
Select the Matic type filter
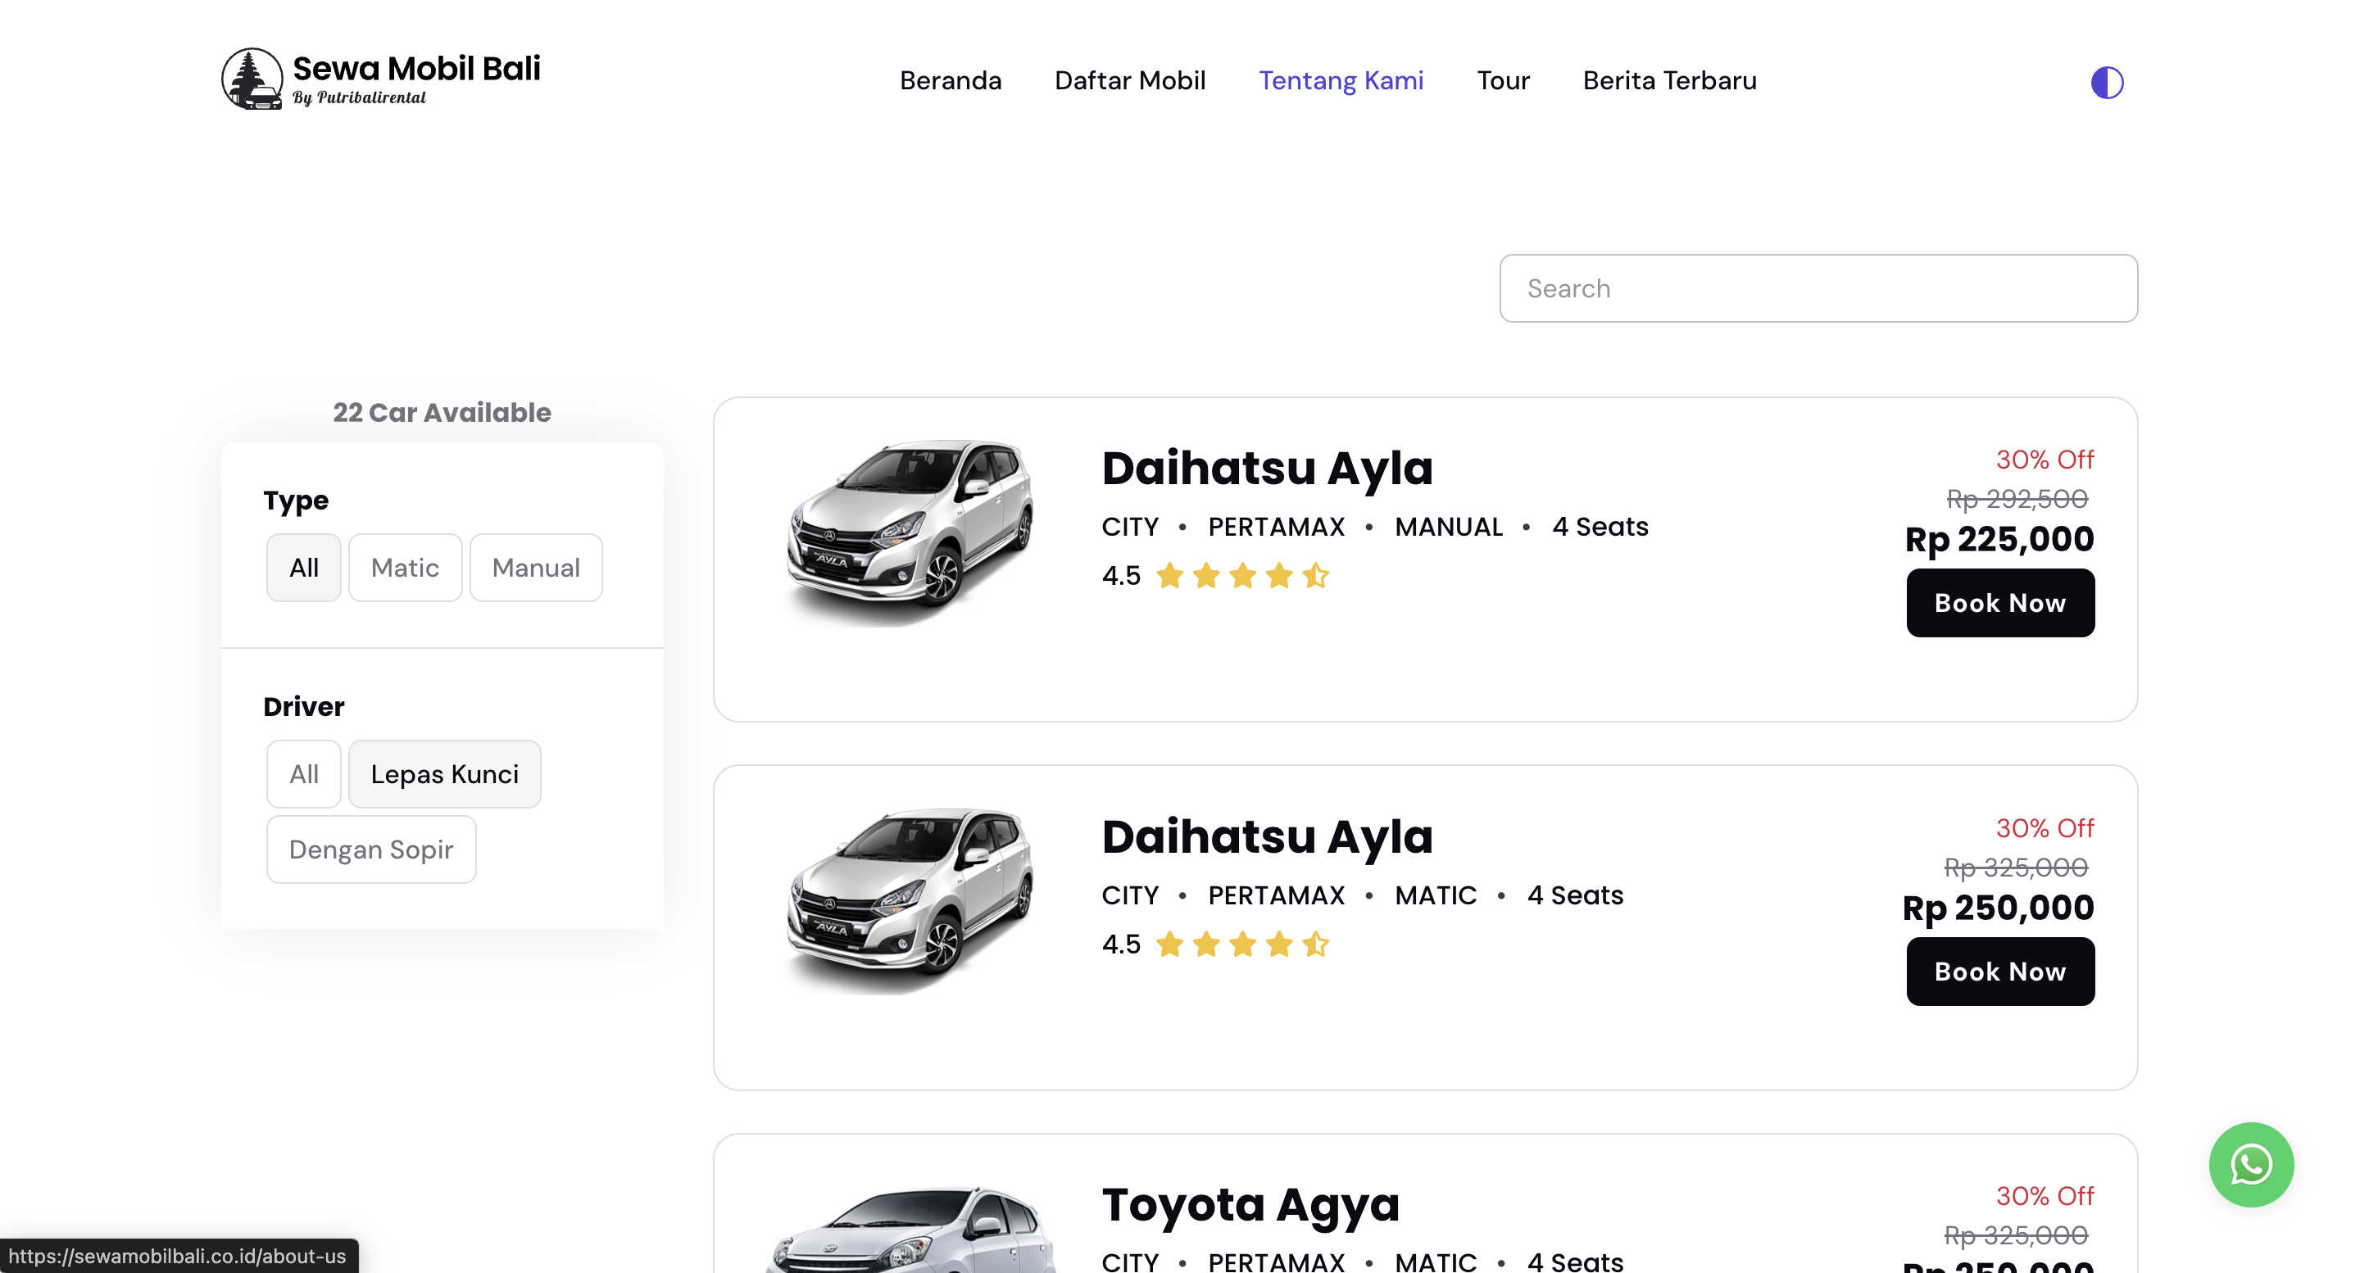pyautogui.click(x=404, y=567)
